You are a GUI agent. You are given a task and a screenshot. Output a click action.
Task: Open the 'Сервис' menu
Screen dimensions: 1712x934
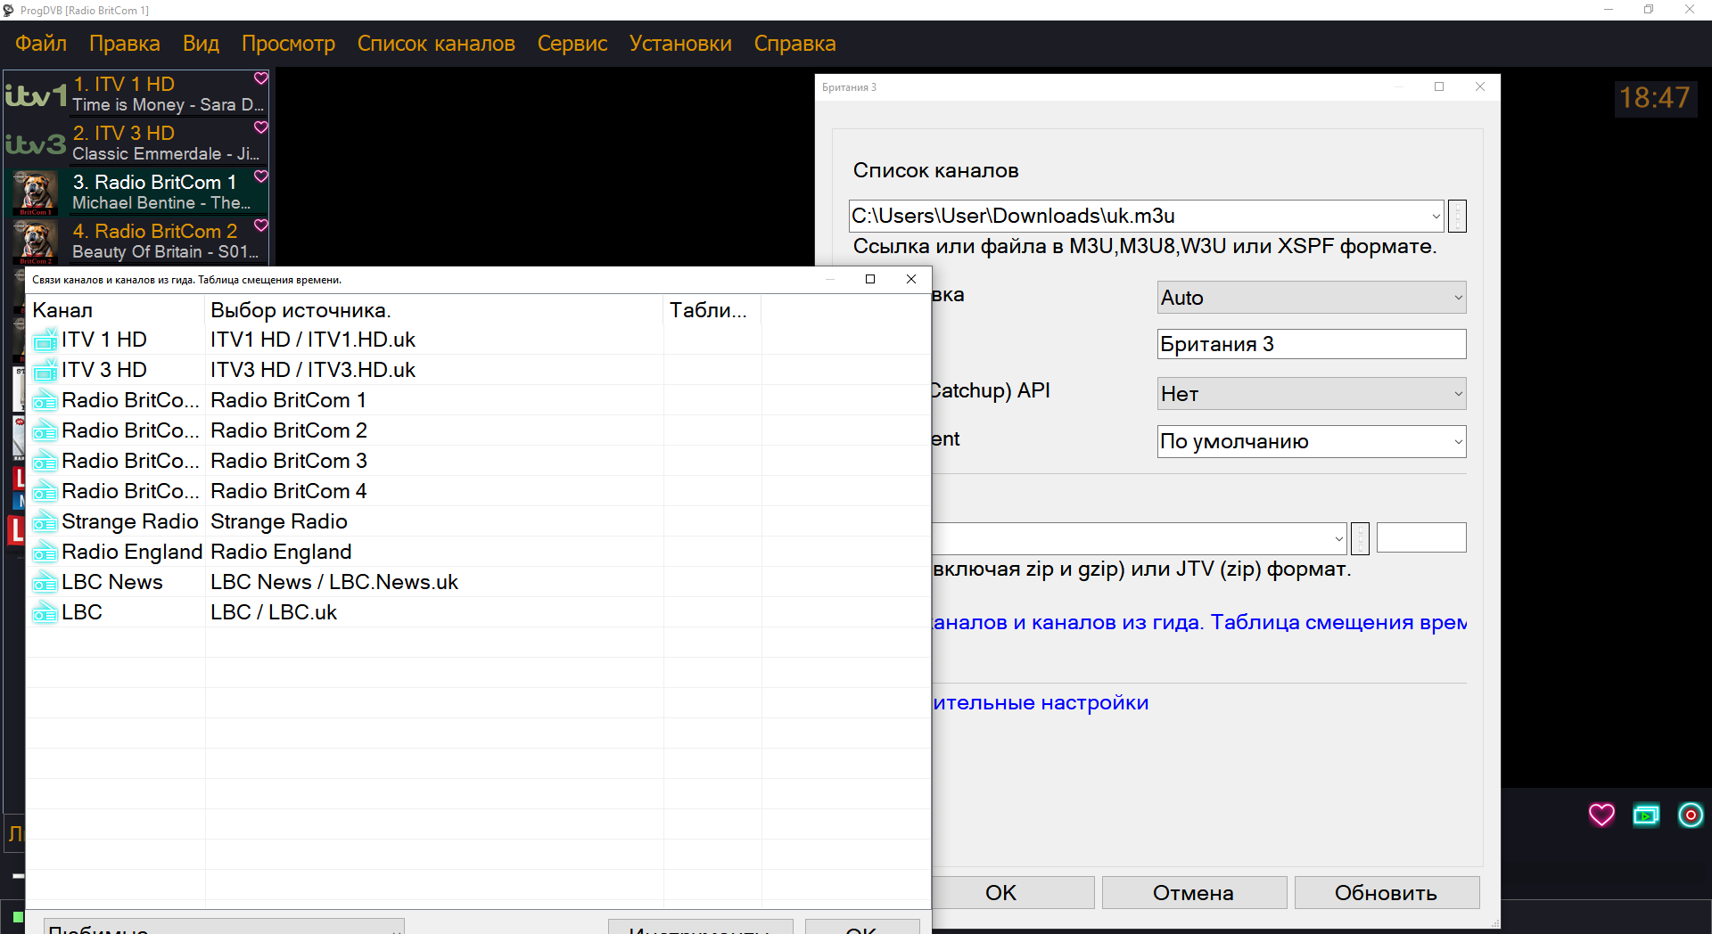point(572,44)
